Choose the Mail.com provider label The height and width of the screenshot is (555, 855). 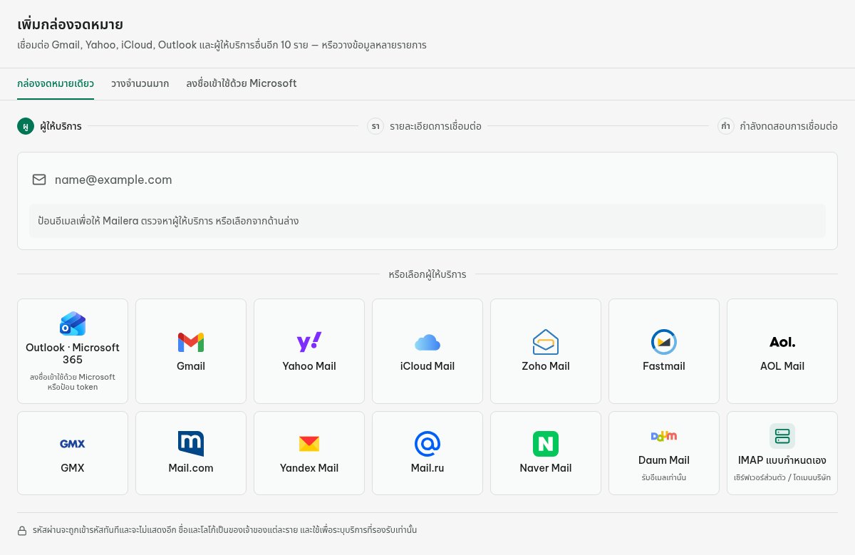[x=191, y=468]
